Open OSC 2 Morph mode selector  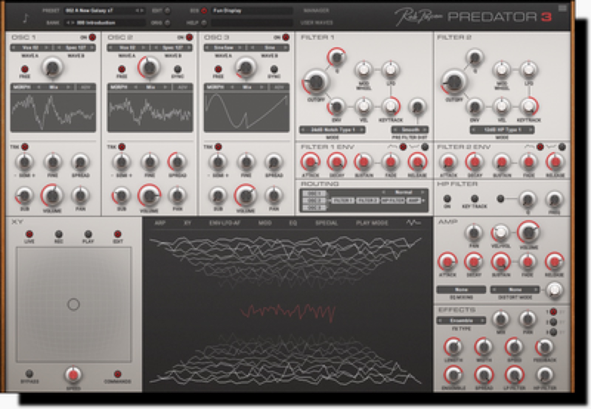(151, 87)
